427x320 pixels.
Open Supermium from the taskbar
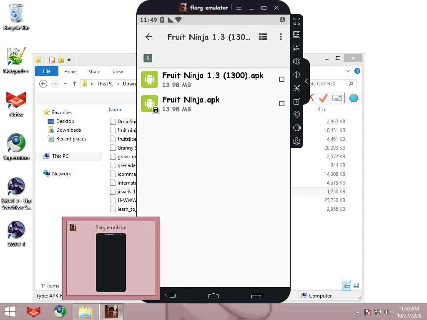pos(59,312)
